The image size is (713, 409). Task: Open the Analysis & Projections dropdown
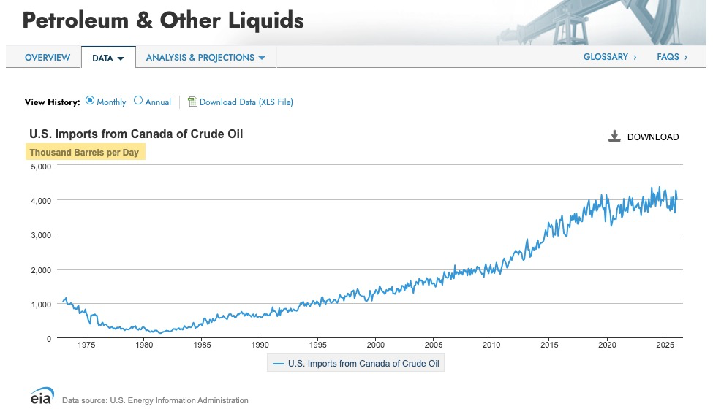coord(205,58)
